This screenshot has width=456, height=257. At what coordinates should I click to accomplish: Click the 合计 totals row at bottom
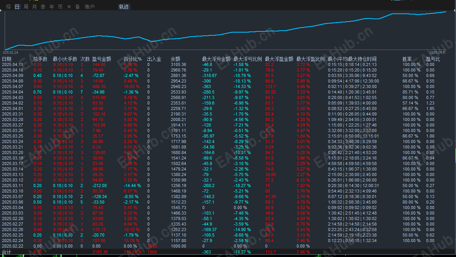coord(7,251)
